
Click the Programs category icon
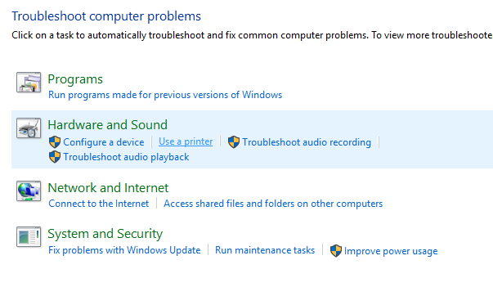pos(29,82)
